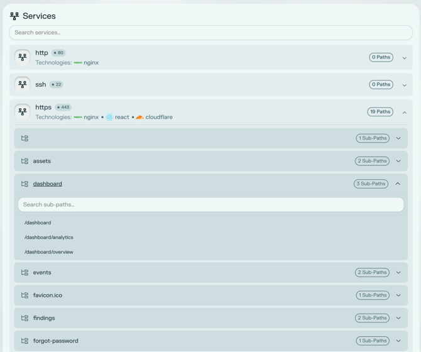Screen dimensions: 421x352
Task: Expand the events sub-paths chevron
Action: pos(398,273)
